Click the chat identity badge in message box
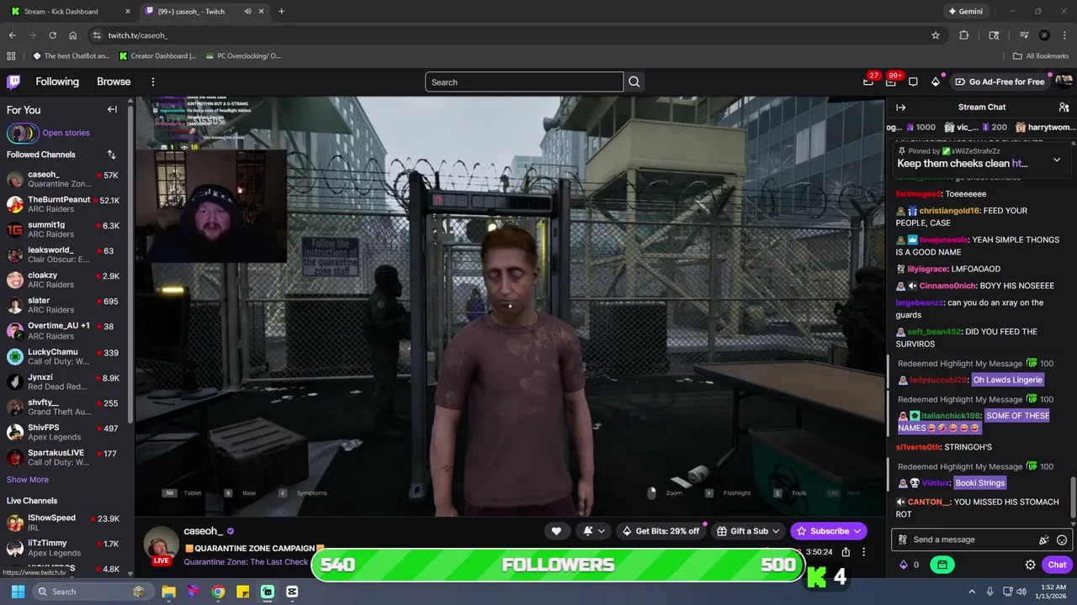This screenshot has height=605, width=1077. click(x=903, y=540)
